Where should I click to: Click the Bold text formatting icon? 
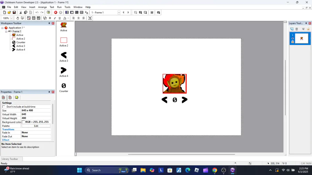click(x=50, y=18)
